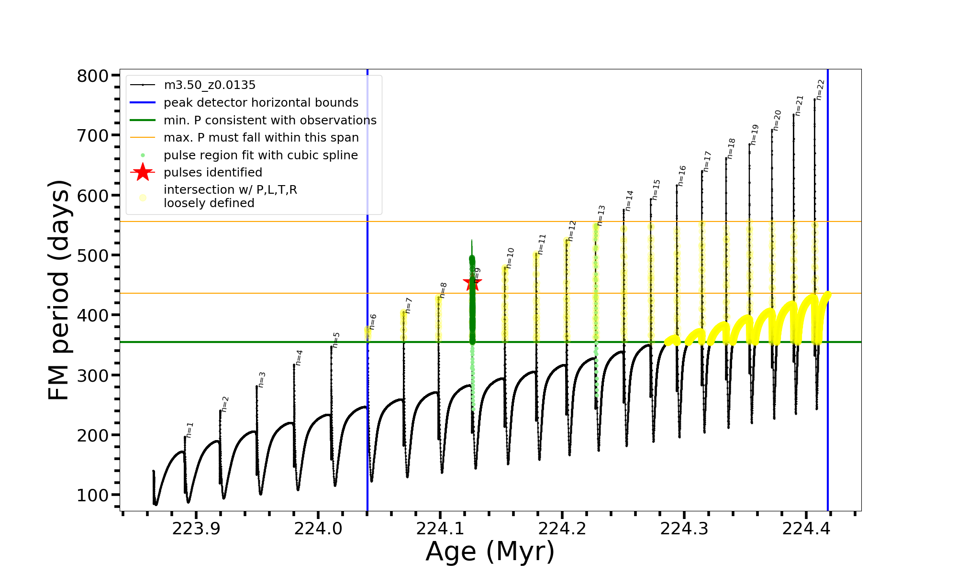This screenshot has height=574, width=957.
Task: Click the orange line swatch in the legend
Action: pyautogui.click(x=143, y=138)
